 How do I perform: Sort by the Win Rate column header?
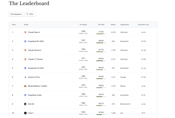click(101, 25)
